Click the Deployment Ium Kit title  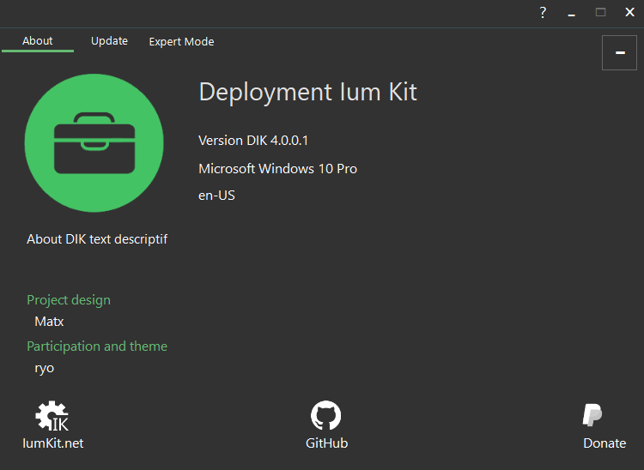pyautogui.click(x=308, y=93)
